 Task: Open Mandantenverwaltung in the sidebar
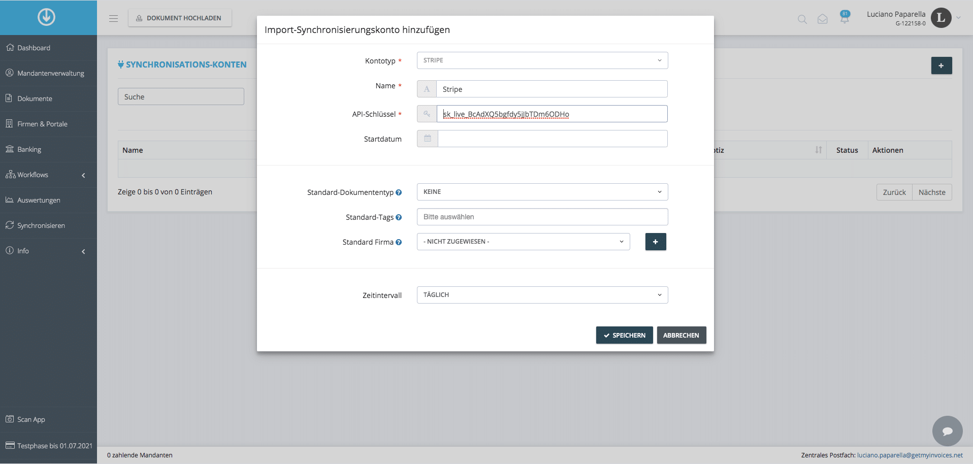point(48,73)
